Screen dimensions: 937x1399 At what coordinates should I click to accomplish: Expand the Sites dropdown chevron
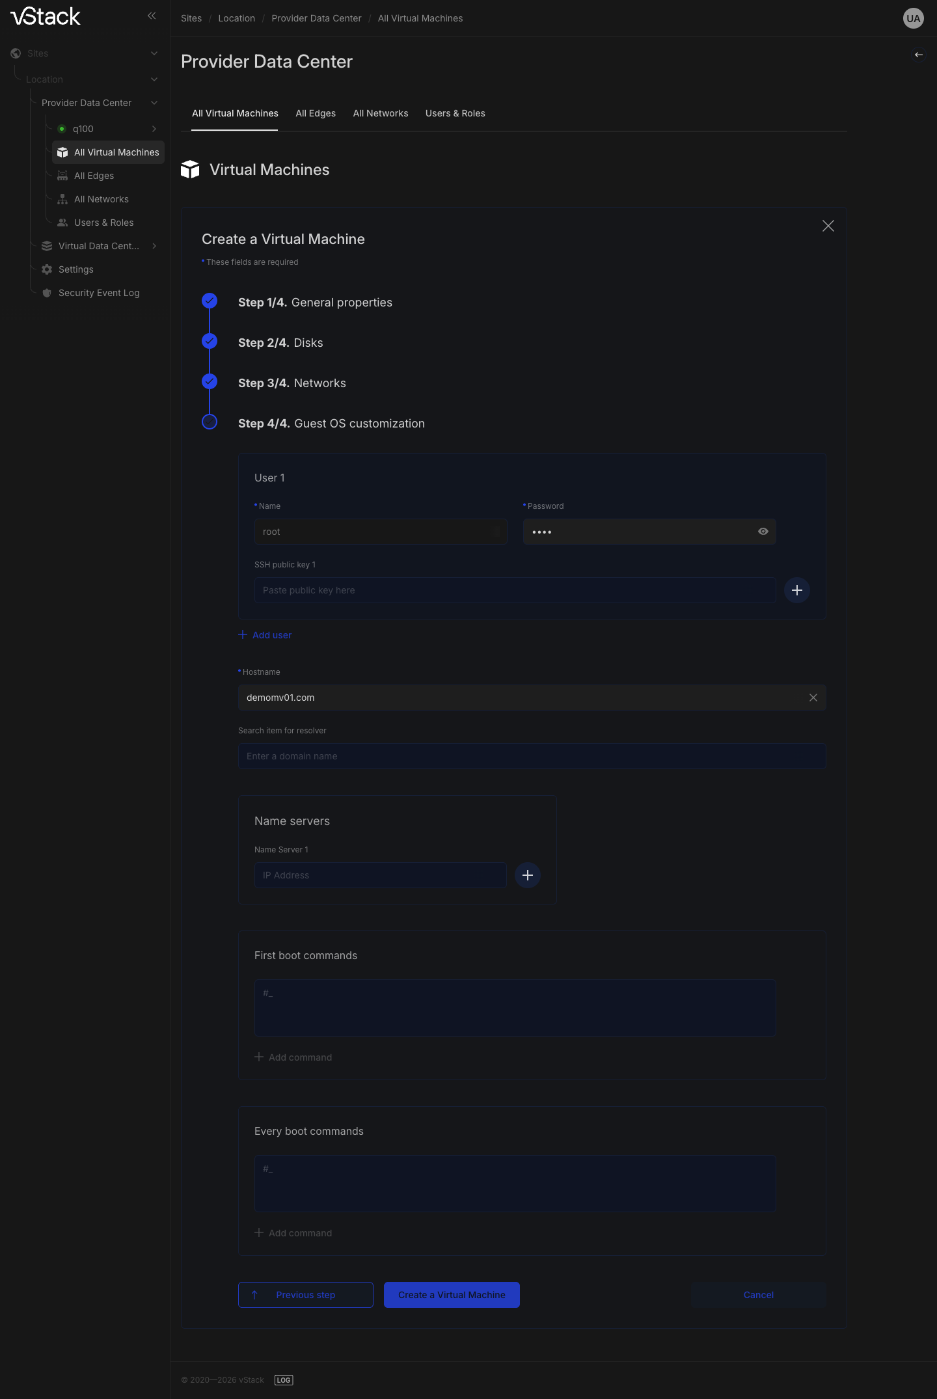154,53
